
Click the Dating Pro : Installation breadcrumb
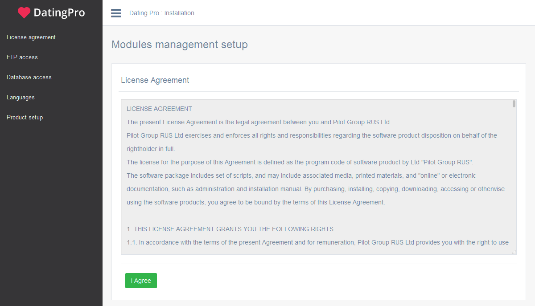[162, 13]
